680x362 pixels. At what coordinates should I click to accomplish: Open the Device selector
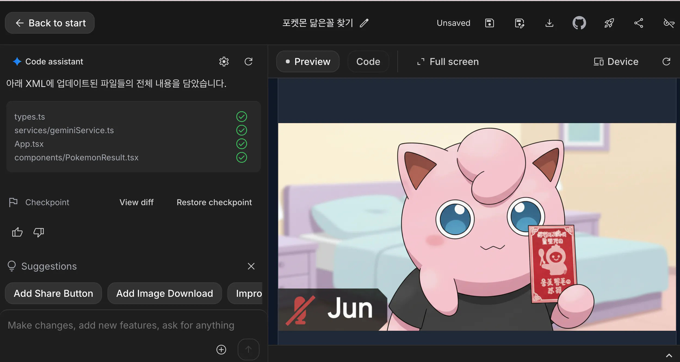616,62
